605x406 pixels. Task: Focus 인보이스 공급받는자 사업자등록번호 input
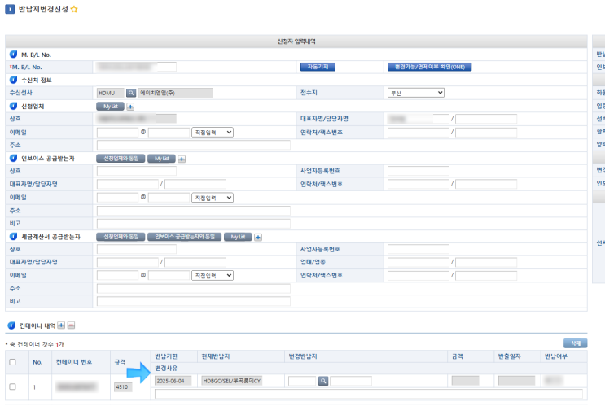(419, 171)
